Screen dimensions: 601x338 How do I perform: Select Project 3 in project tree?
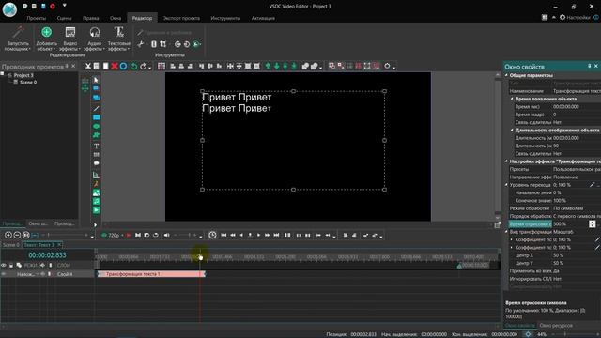pyautogui.click(x=23, y=75)
